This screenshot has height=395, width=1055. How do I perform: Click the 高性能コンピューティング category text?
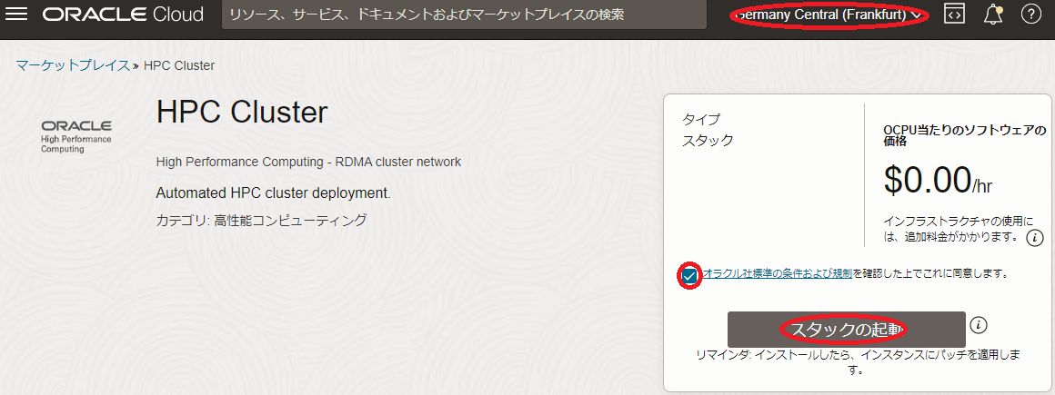[290, 220]
